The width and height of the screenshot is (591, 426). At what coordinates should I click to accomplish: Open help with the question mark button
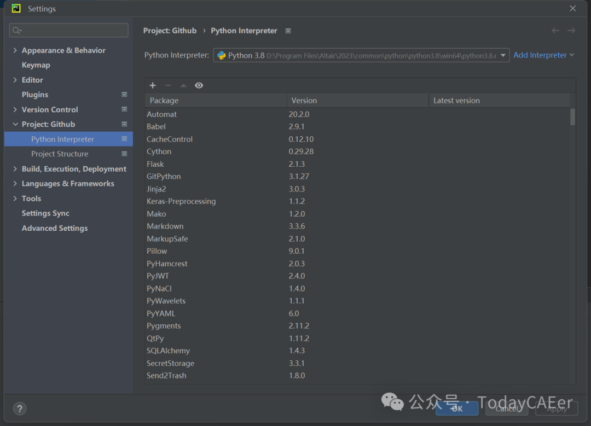tap(20, 409)
